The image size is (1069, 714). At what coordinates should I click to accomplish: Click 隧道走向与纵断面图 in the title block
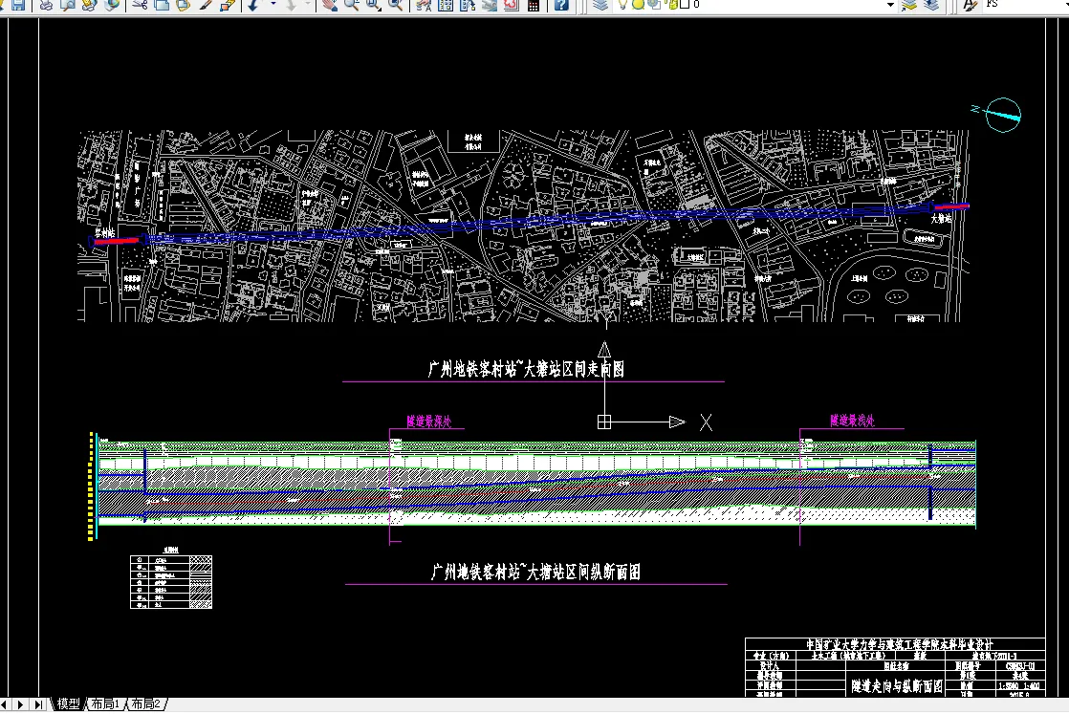click(897, 686)
